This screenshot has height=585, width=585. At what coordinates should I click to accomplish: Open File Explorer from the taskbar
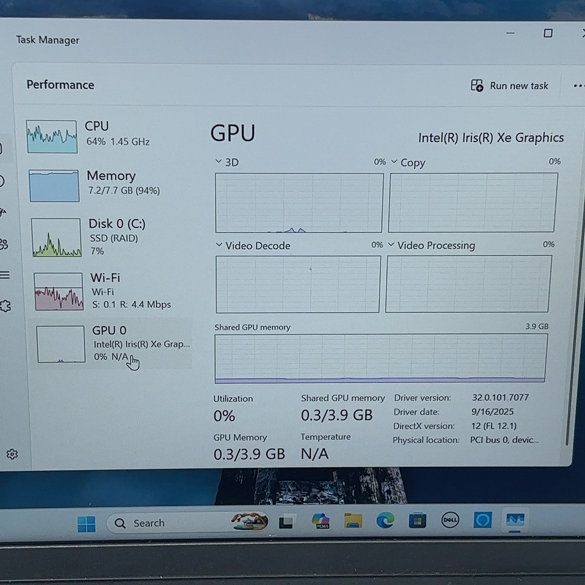tap(352, 521)
